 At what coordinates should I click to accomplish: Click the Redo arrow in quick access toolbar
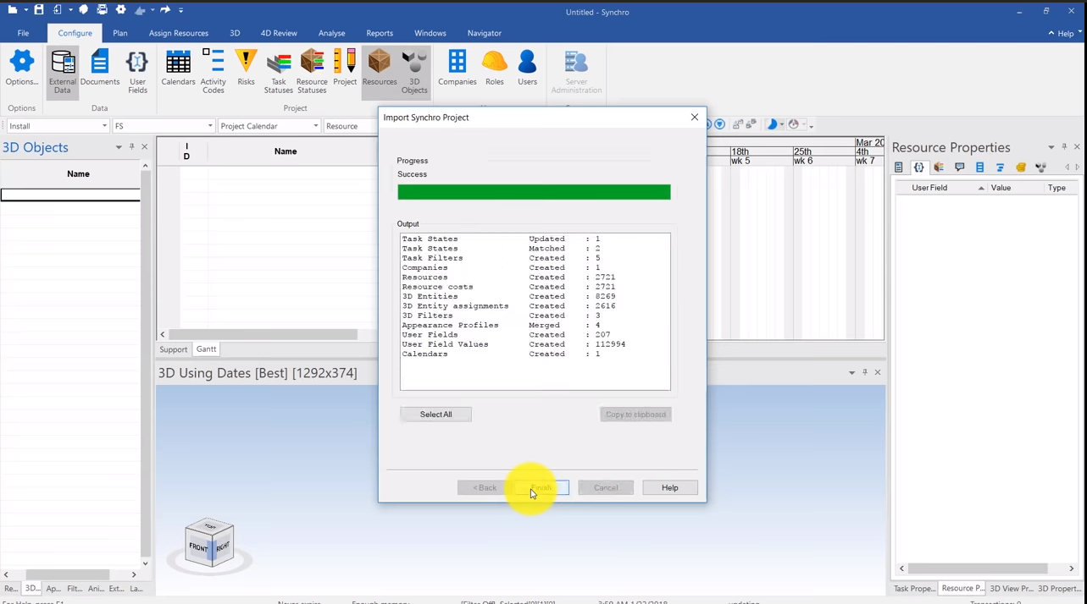pos(165,10)
